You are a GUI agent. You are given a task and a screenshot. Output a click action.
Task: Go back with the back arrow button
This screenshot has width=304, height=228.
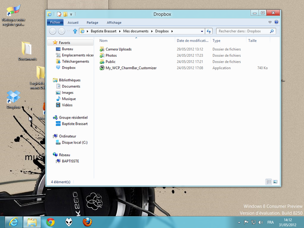click(x=53, y=31)
